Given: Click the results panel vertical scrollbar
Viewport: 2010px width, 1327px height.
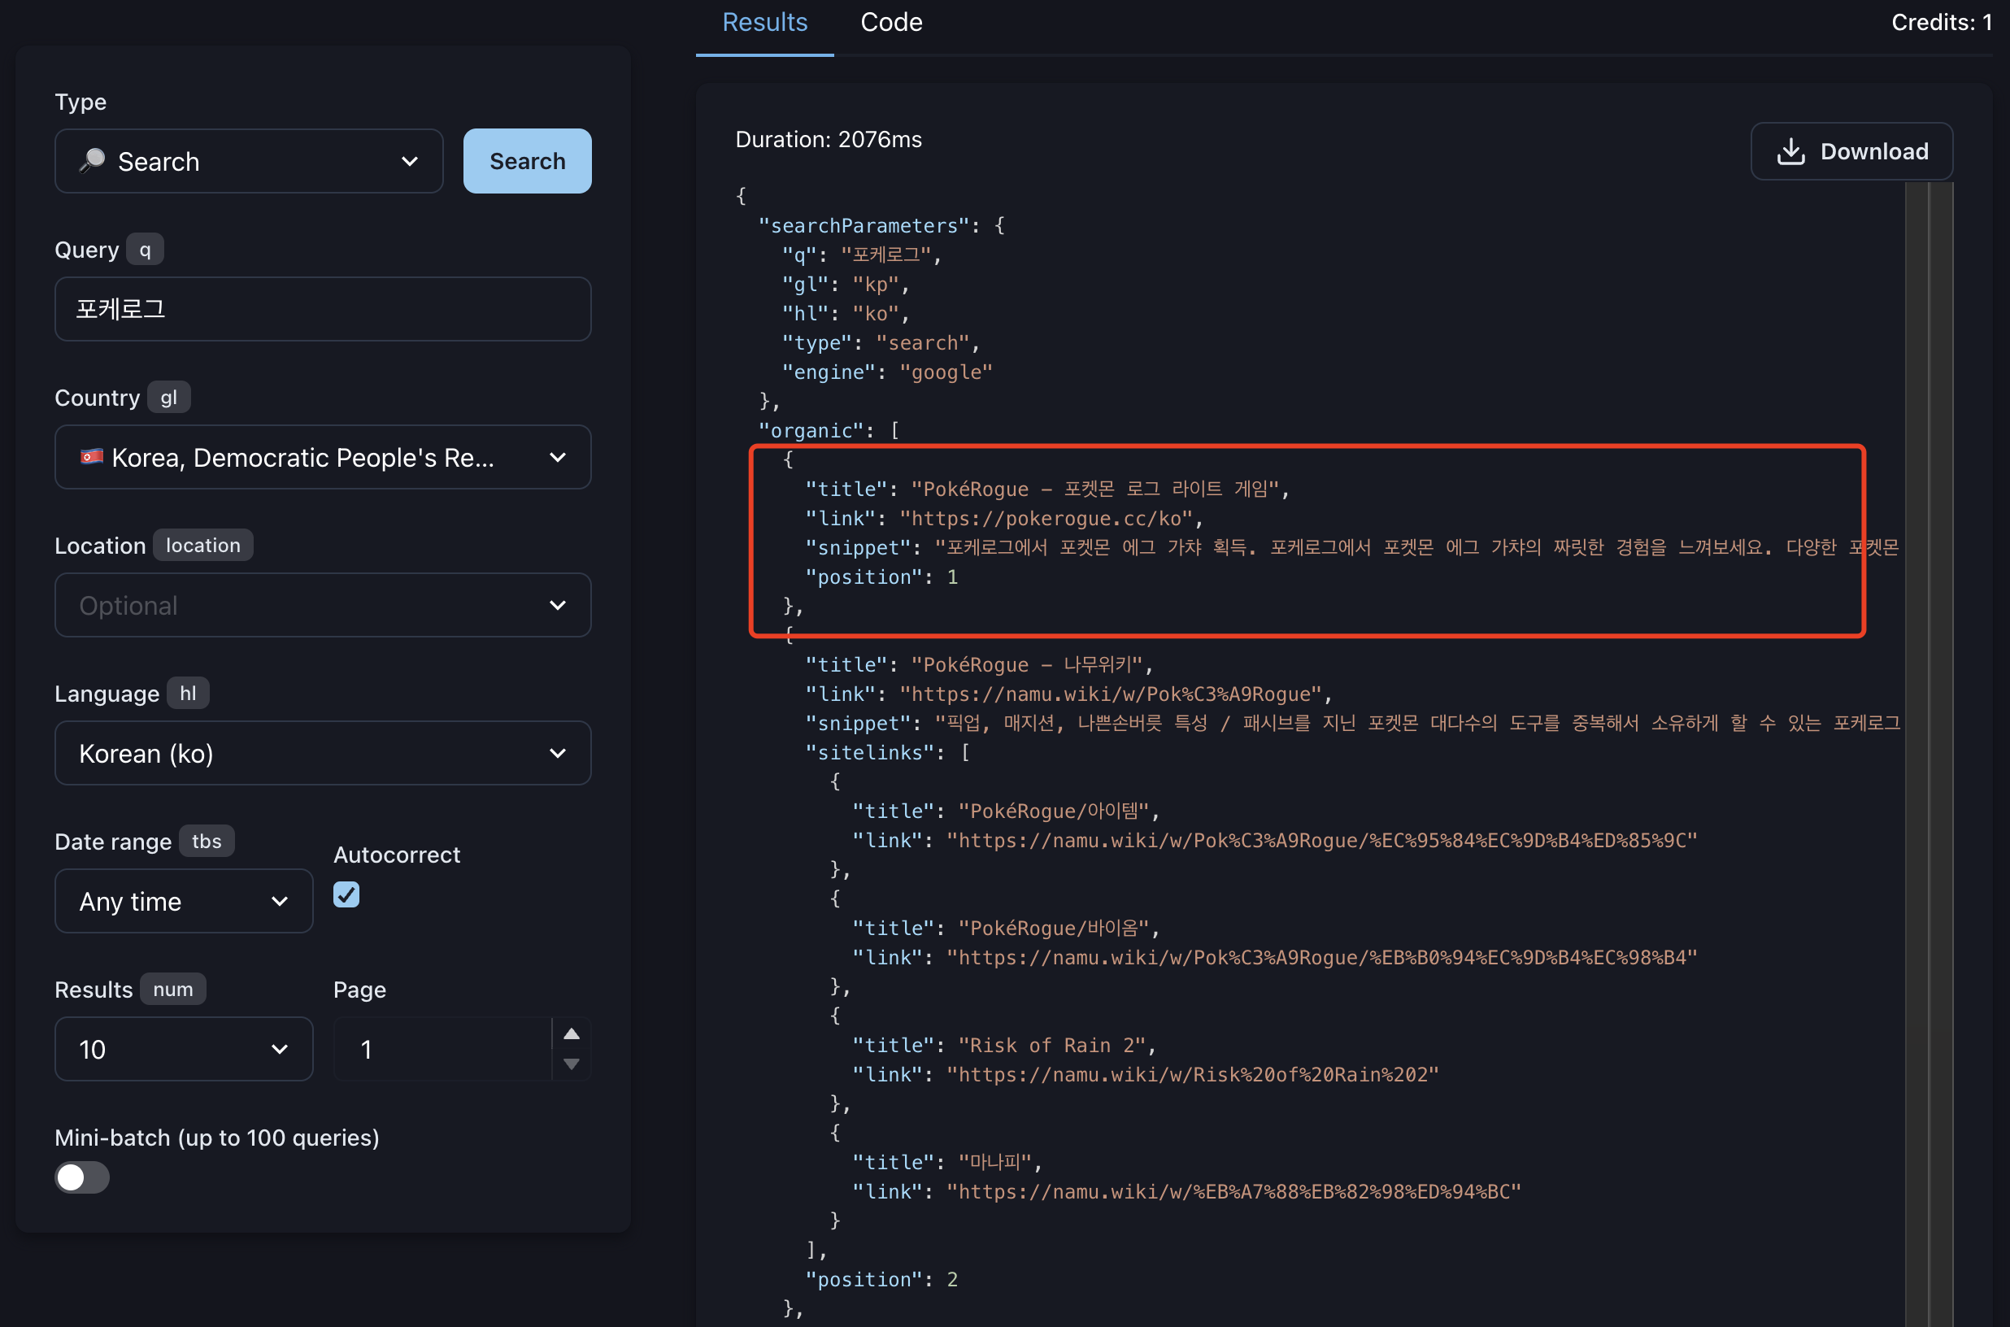Looking at the screenshot, I should (x=1928, y=753).
